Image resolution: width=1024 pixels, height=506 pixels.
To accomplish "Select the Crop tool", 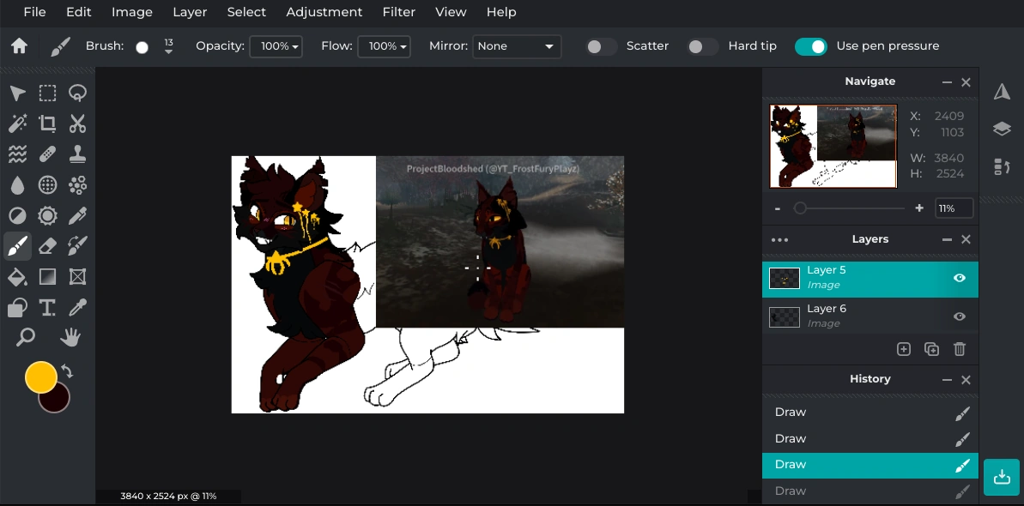I will click(47, 123).
